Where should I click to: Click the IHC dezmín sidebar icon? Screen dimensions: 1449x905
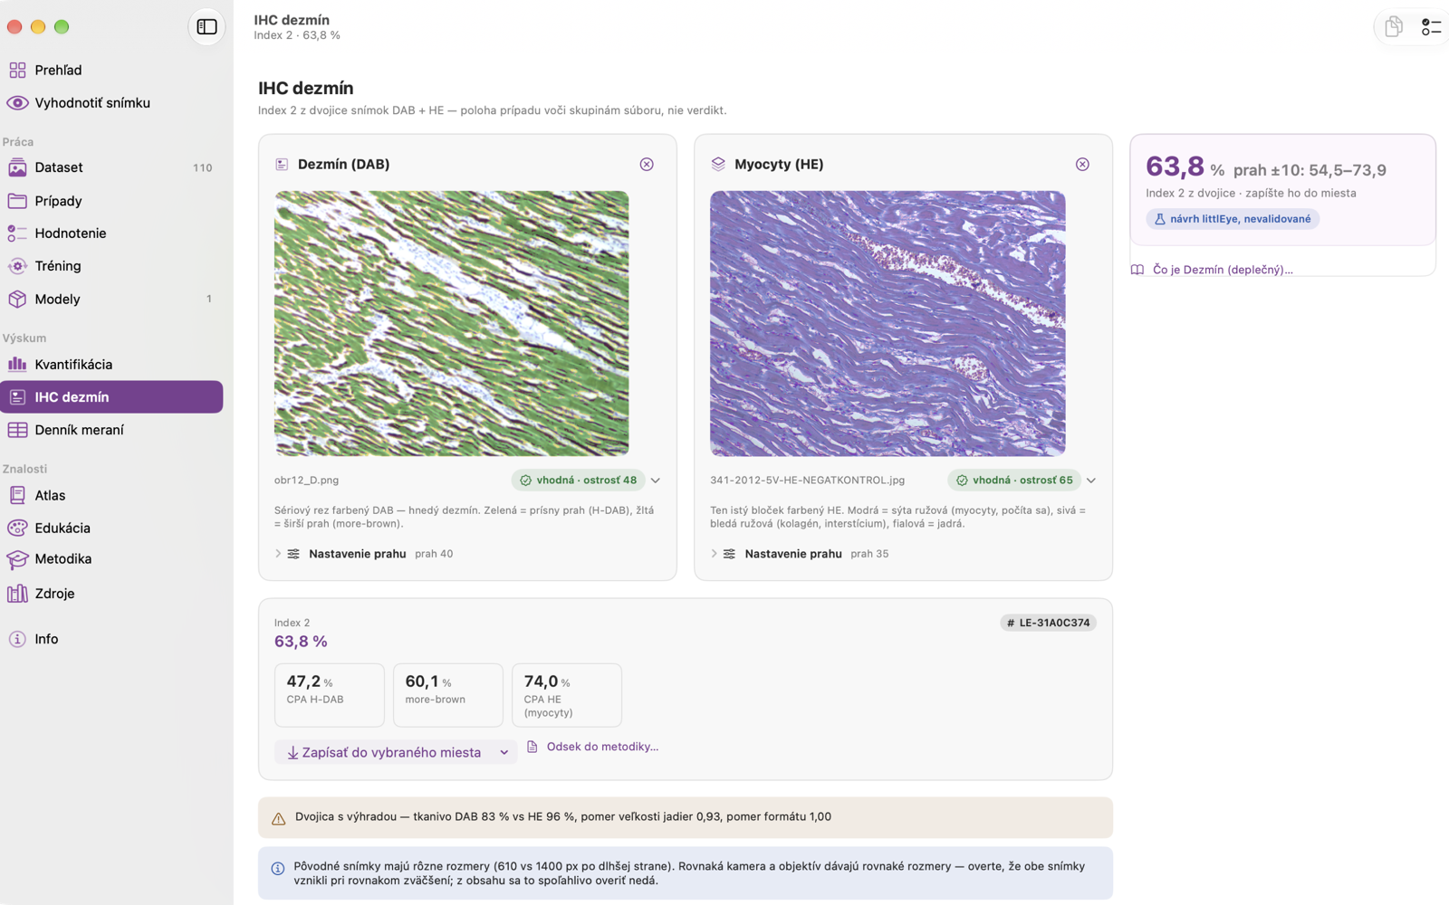point(17,397)
